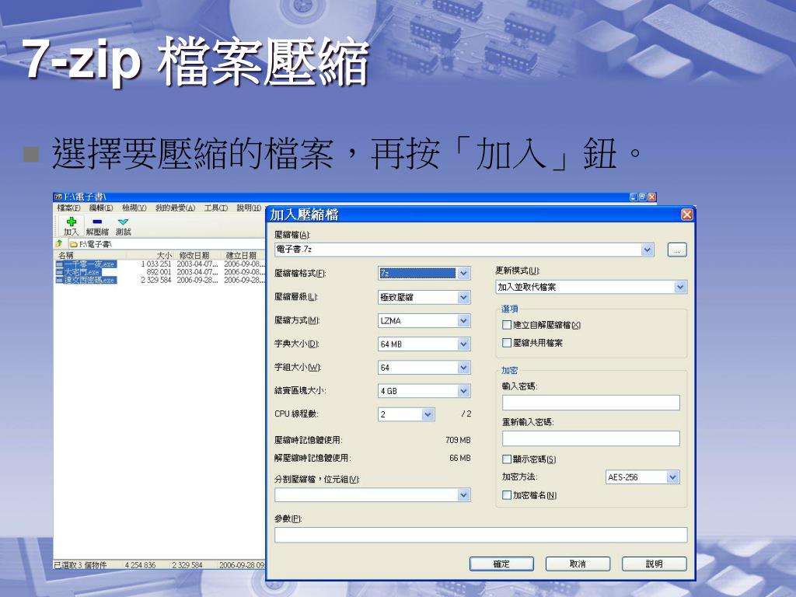Click file size value 1 033 251
The image size is (796, 597).
(156, 264)
